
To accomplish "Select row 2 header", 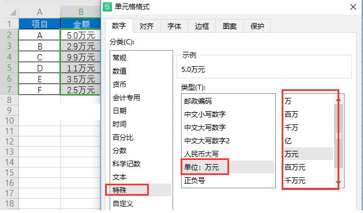I will tap(9, 35).
